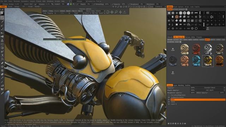Select the topmost brush tool in left toolbar
Viewport: 226px width, 127px height.
click(2, 10)
